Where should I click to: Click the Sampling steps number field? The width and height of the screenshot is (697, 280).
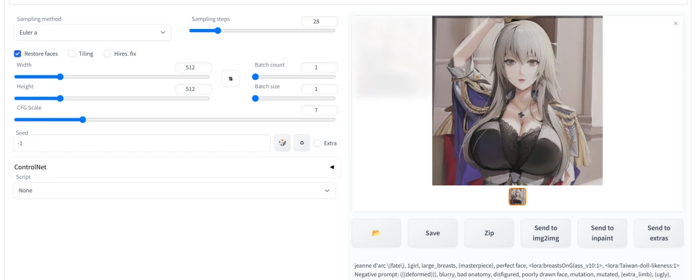319,21
